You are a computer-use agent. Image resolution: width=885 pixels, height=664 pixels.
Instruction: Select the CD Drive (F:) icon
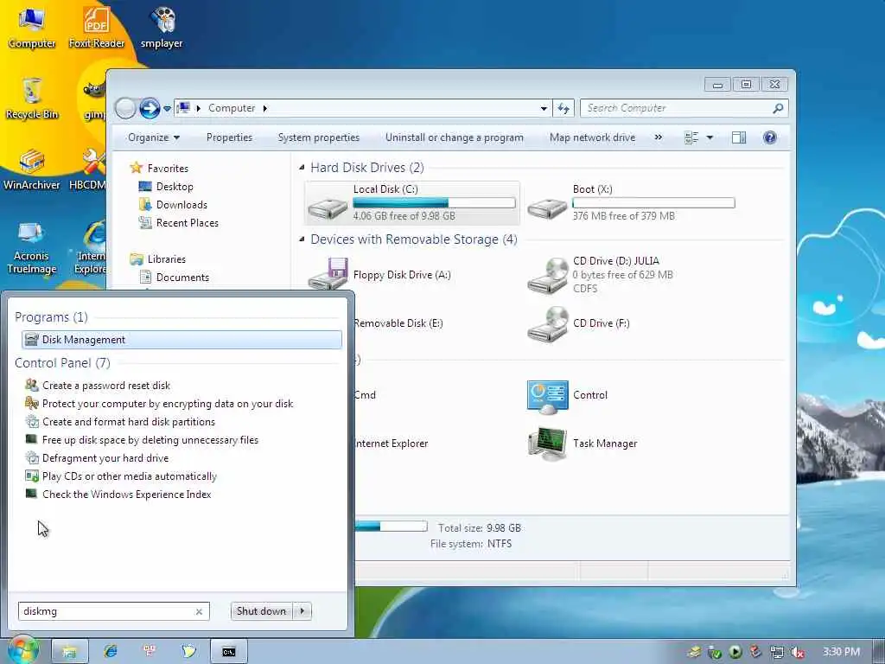point(547,323)
